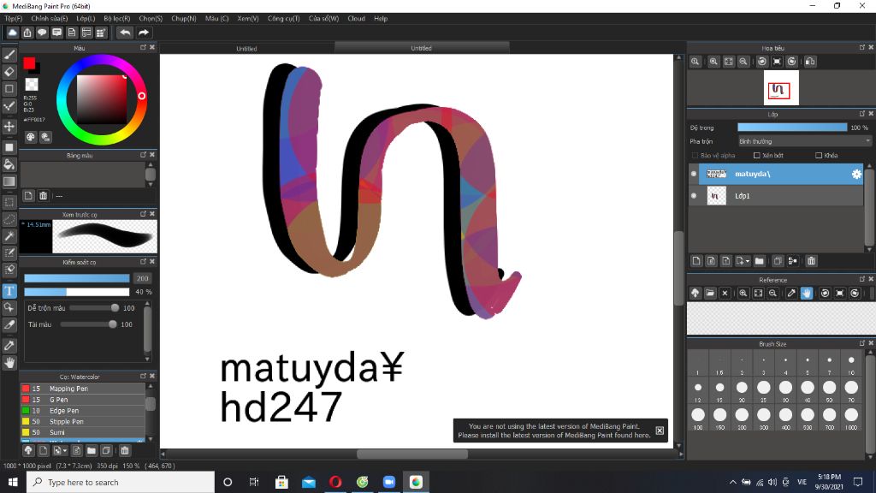Image resolution: width=876 pixels, height=493 pixels.
Task: Click the Windows search box
Action: (120, 482)
